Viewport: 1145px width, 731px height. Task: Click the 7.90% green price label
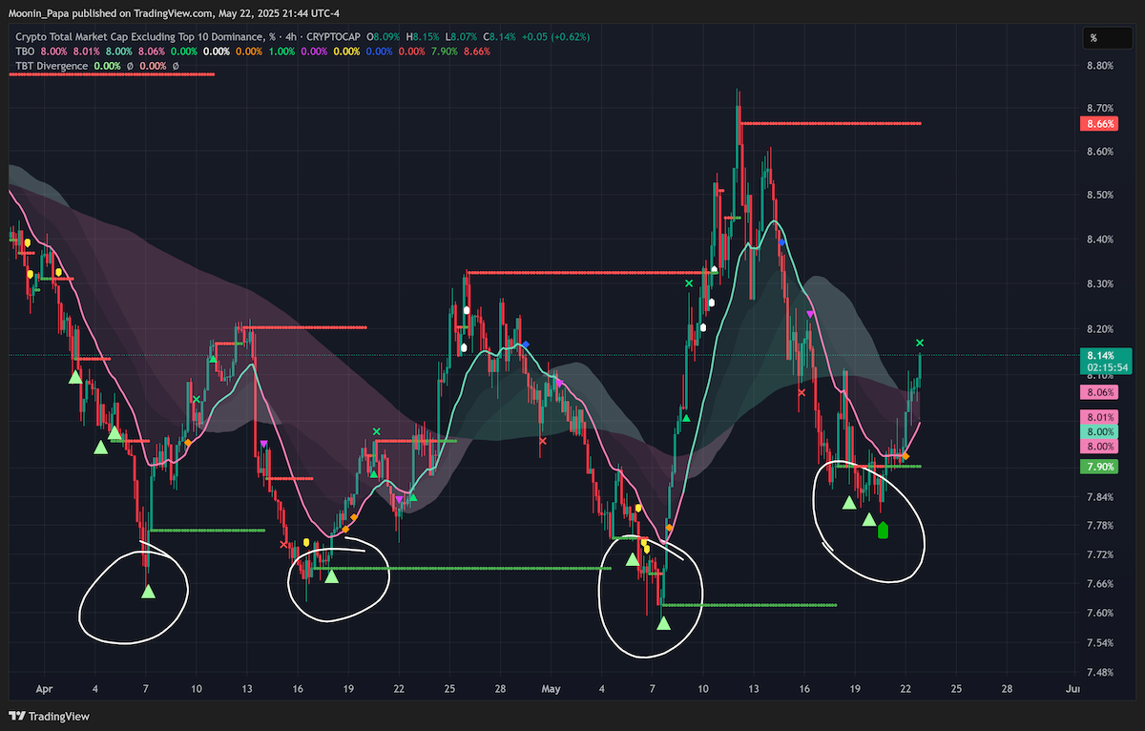pyautogui.click(x=1098, y=467)
